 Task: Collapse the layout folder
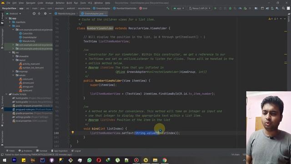13,60
